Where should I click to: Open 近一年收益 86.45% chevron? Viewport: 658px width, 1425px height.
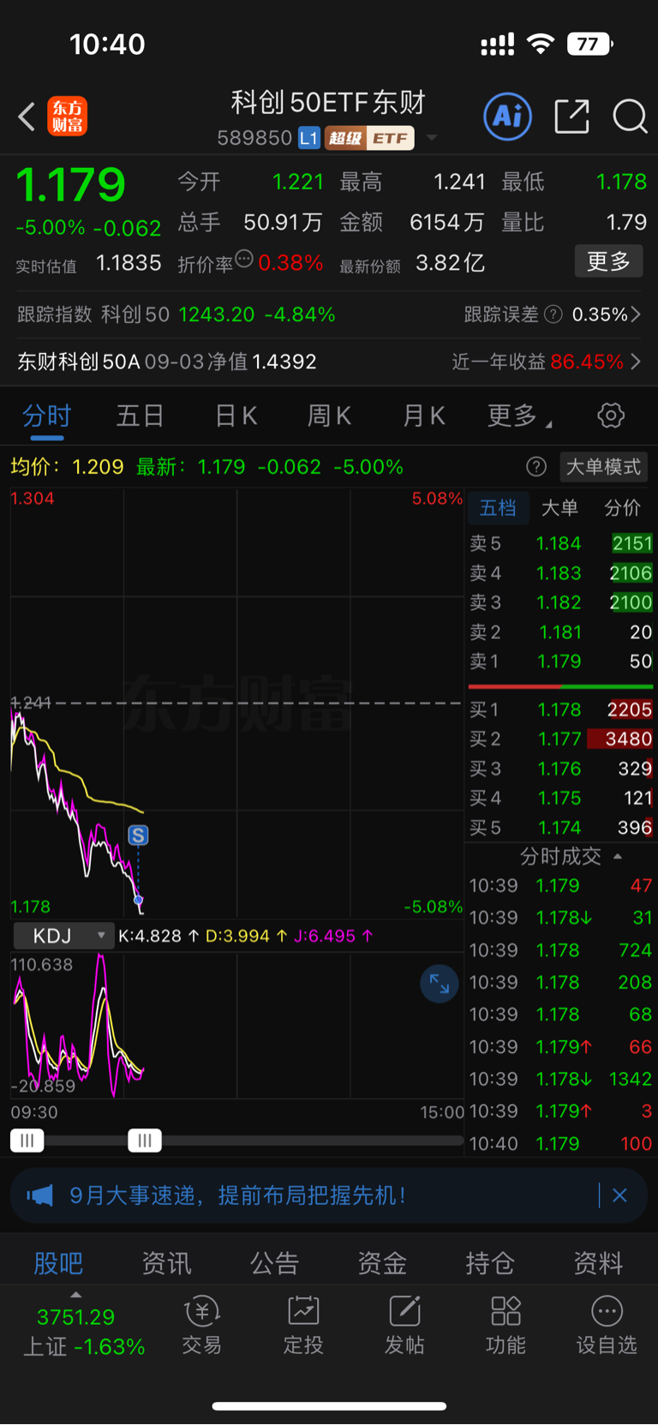pyautogui.click(x=636, y=362)
